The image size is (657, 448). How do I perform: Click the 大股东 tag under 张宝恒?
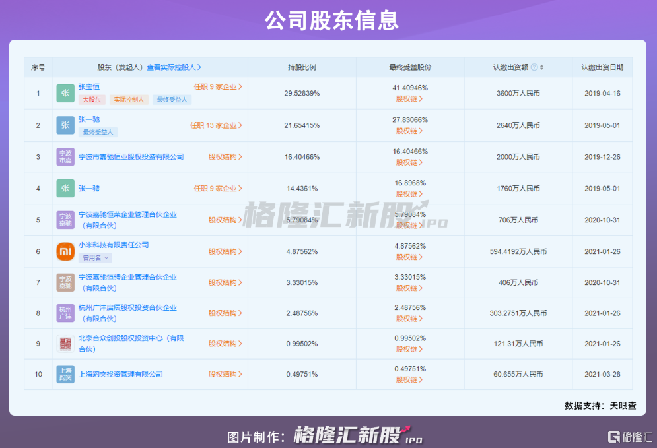click(91, 100)
